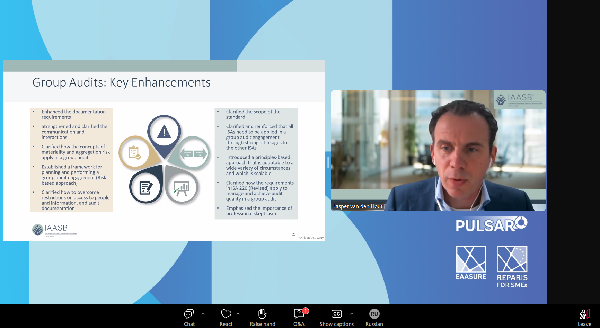Click the inherent/control risk arrows icon
Viewport: 600px width, 328px height.
(x=193, y=153)
